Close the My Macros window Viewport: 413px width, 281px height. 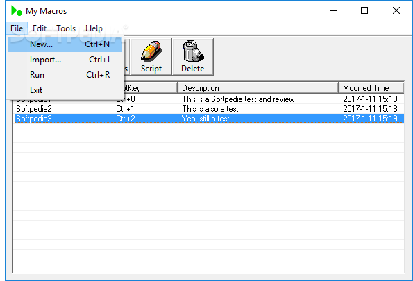point(396,11)
